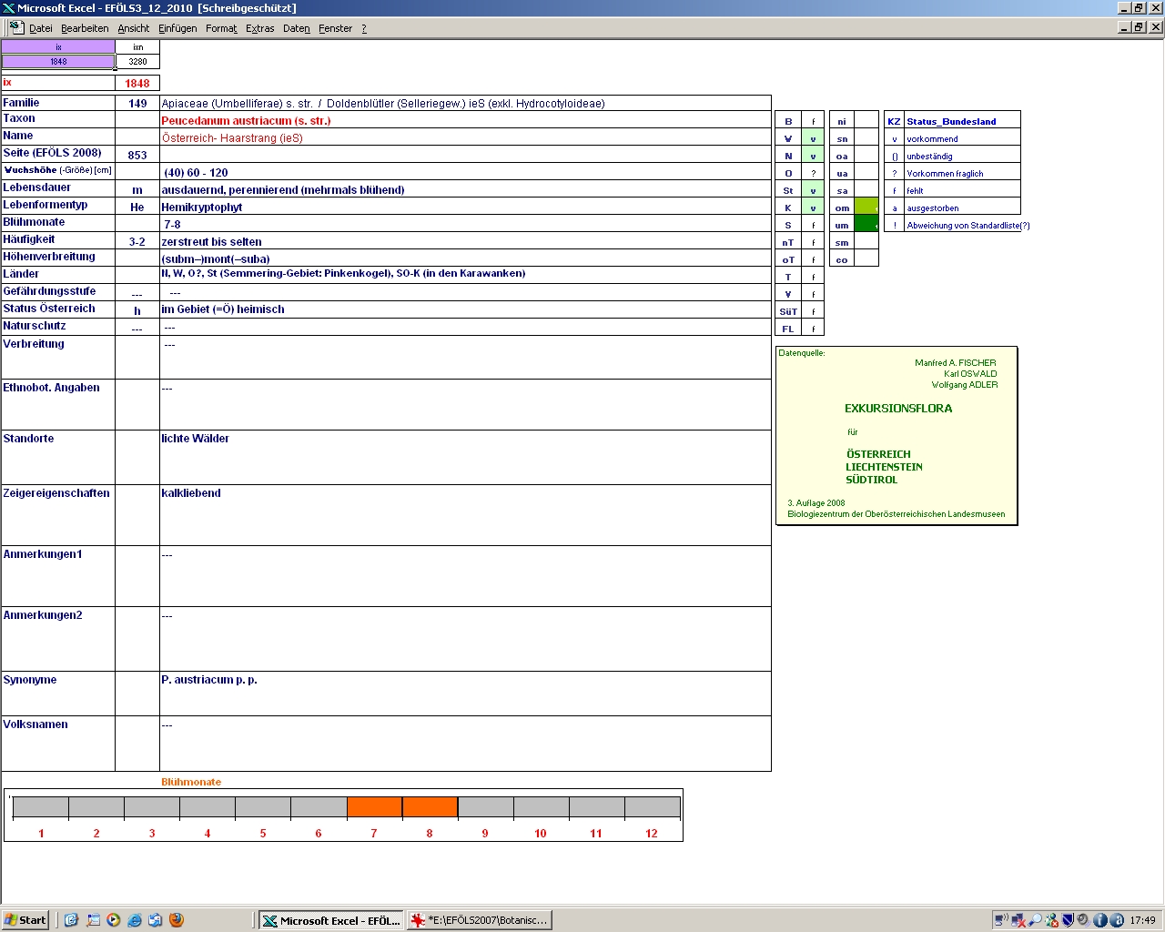Click grey month 3 bar in Blühmonate chart
Image resolution: width=1165 pixels, height=932 pixels.
tap(152, 806)
